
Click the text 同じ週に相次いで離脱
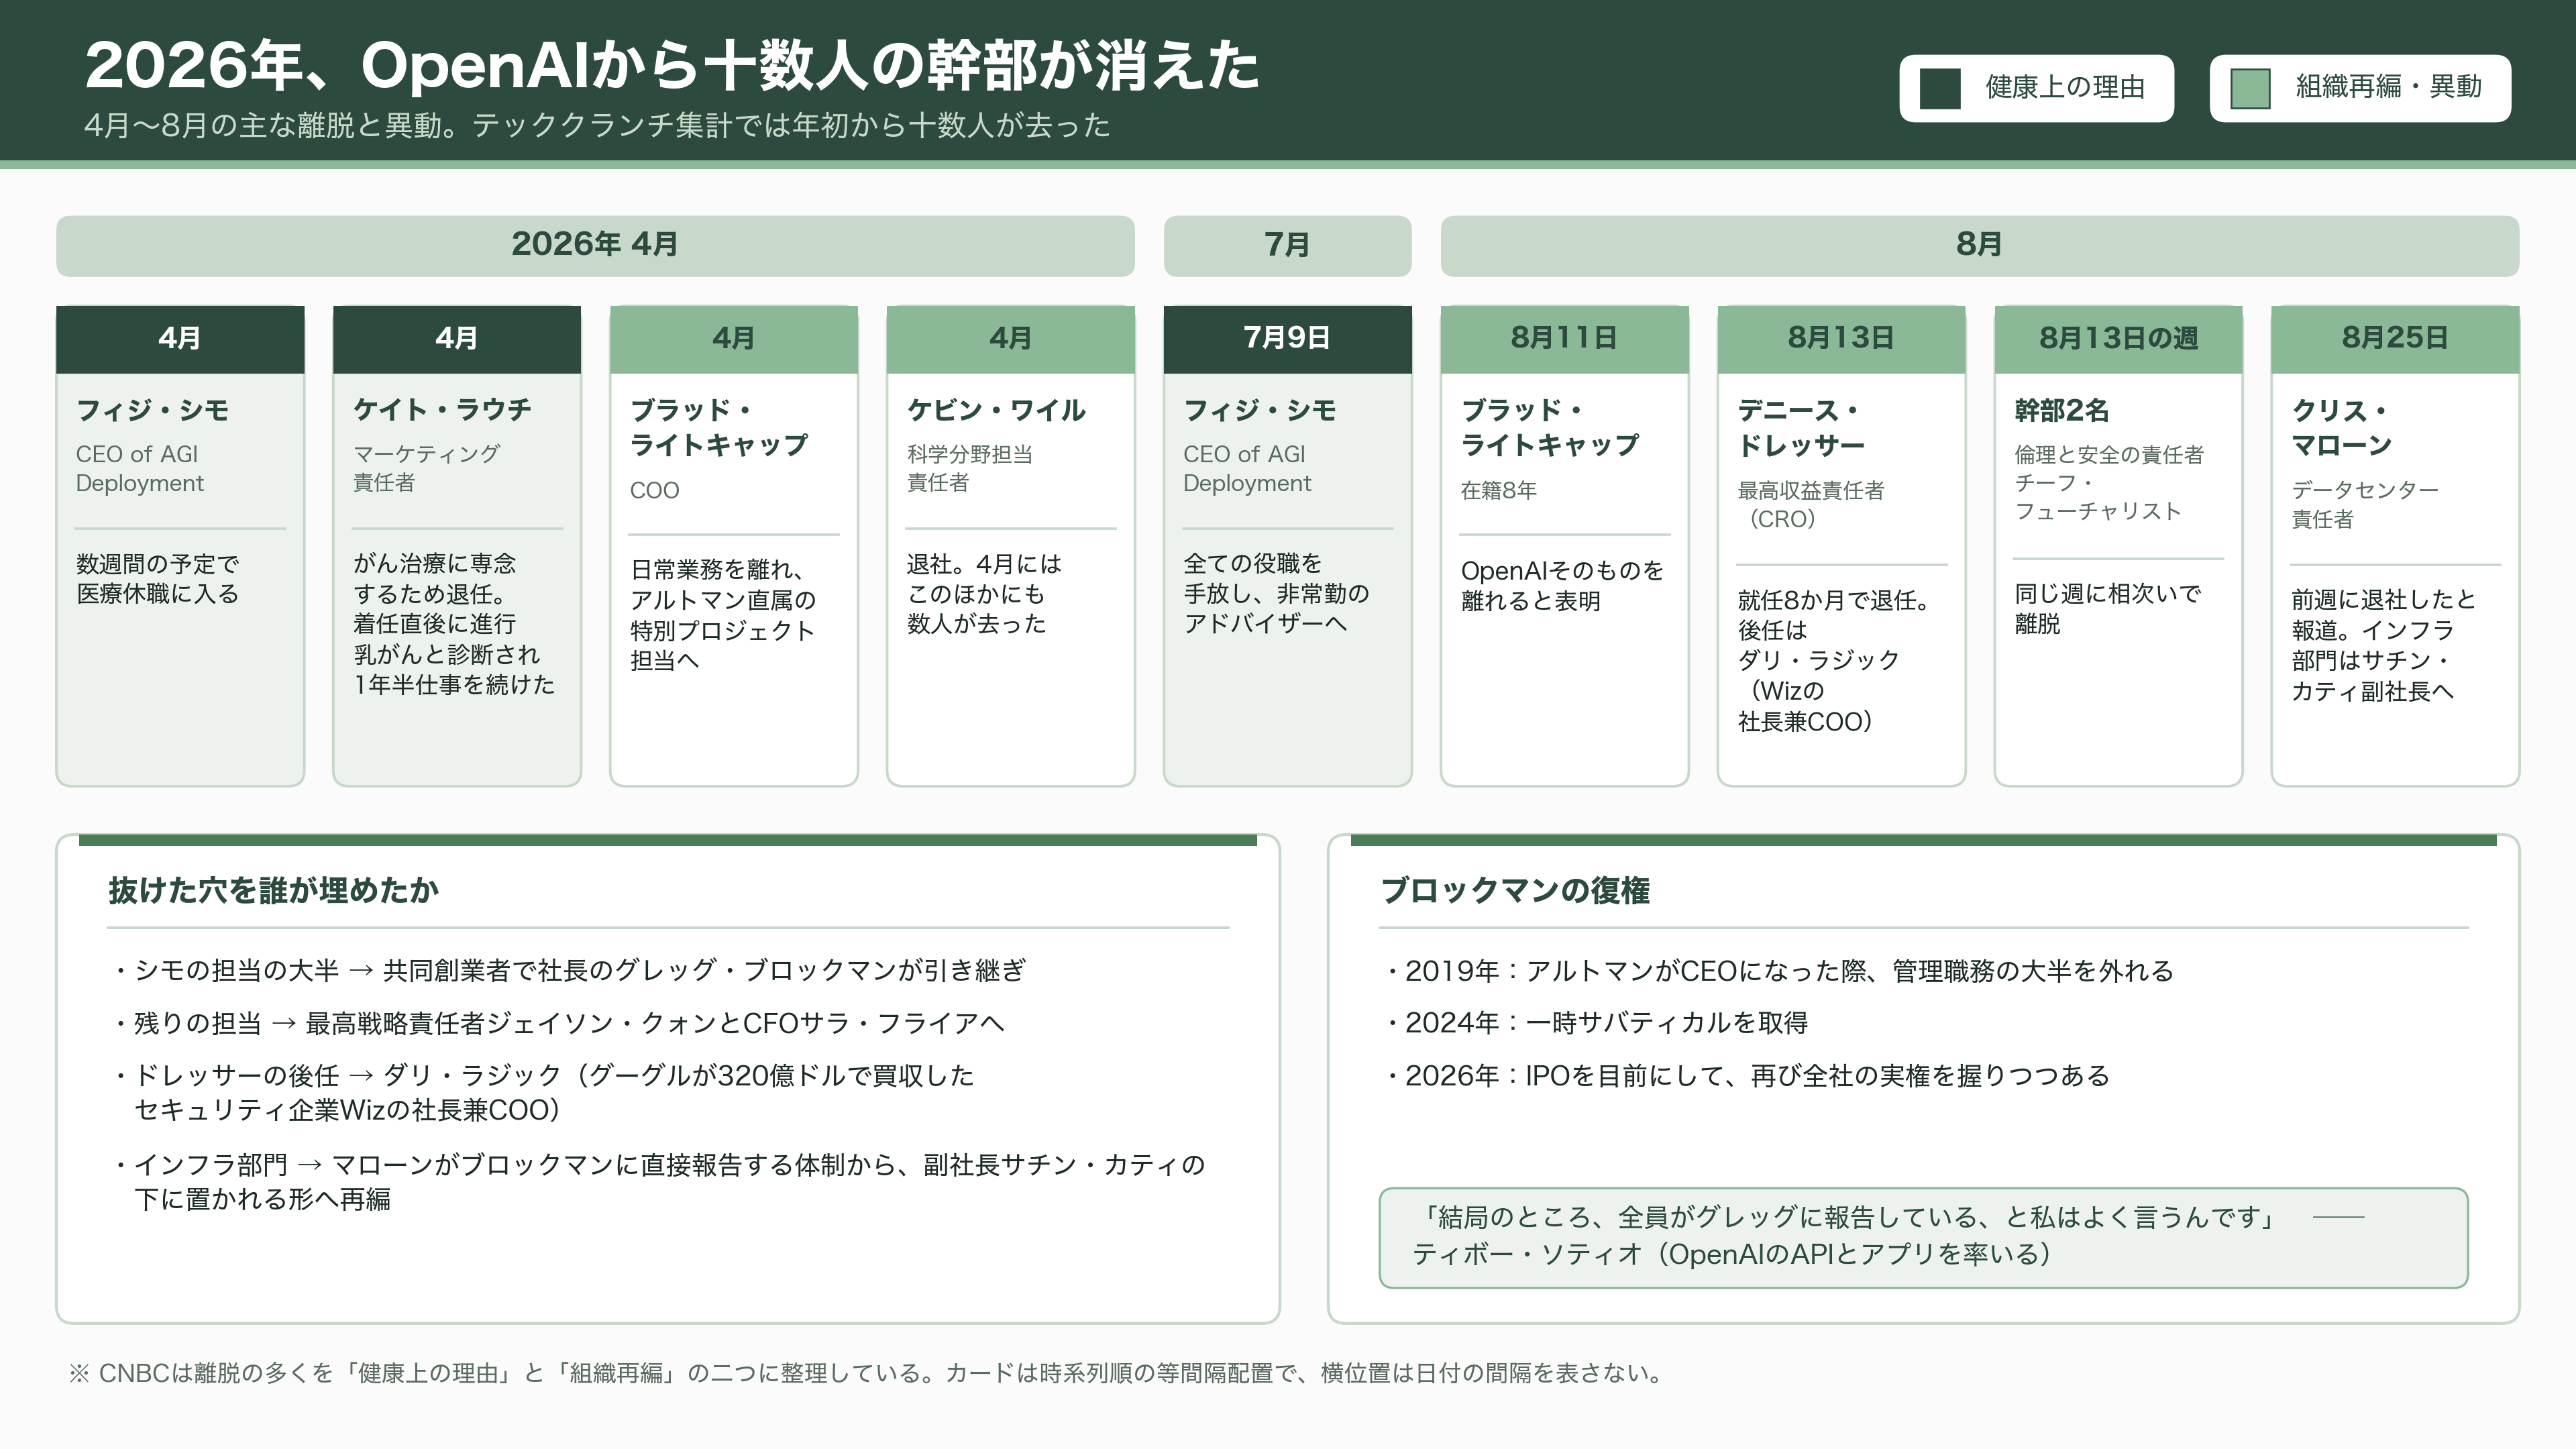[x=2108, y=608]
